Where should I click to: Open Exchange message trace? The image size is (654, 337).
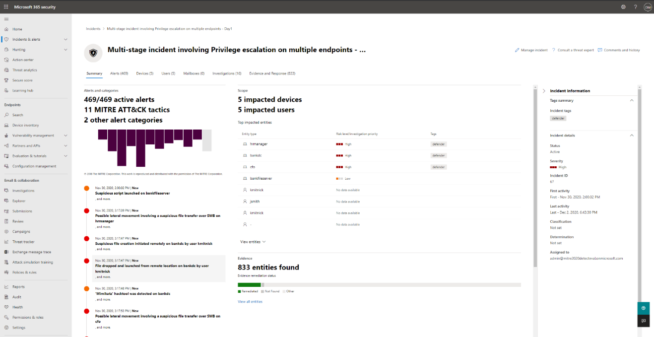click(31, 252)
